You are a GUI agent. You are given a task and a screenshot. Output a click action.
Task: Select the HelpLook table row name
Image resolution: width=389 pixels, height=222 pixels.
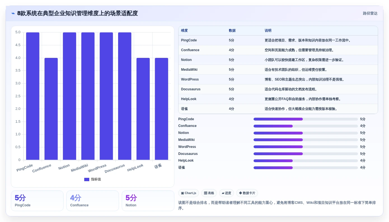pos(189,99)
